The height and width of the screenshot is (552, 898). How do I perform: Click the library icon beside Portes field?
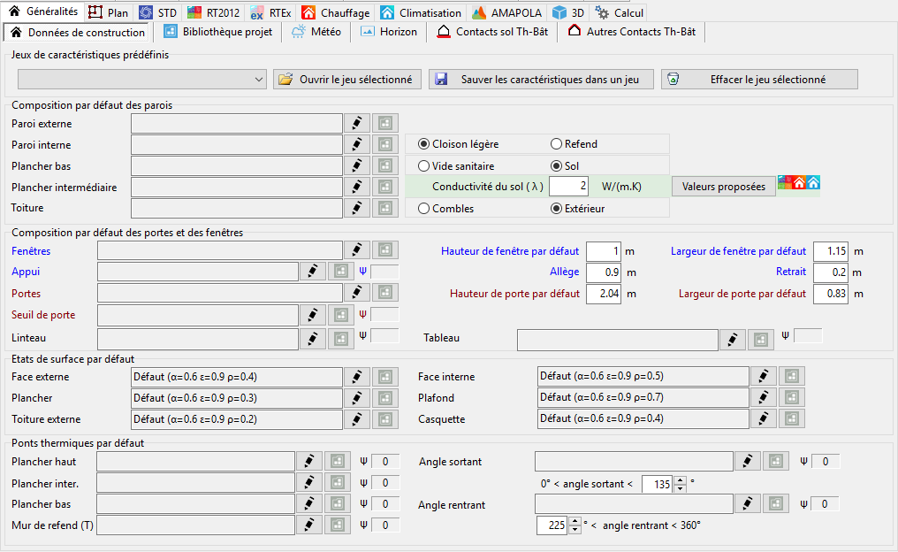coord(385,293)
